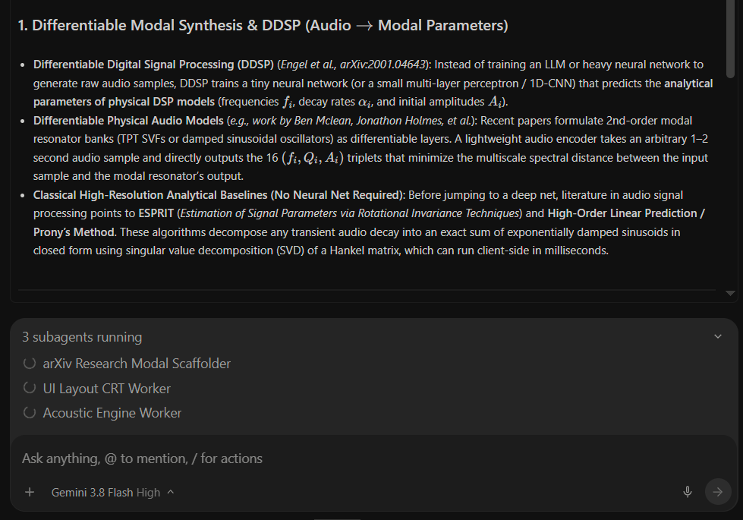
Task: Click the send arrow button
Action: (718, 492)
